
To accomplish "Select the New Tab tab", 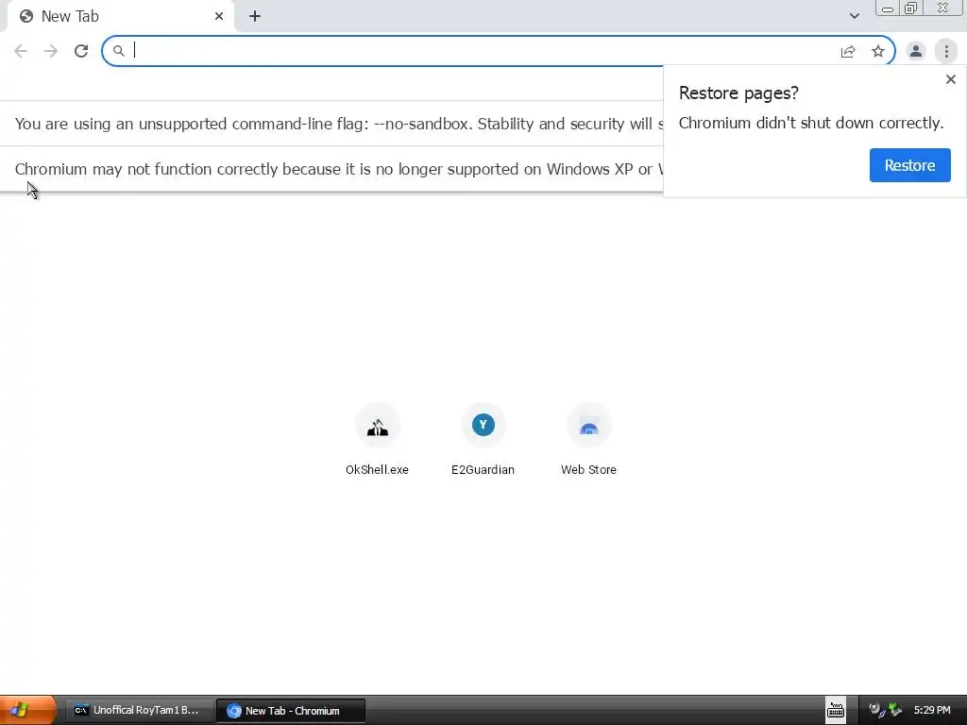I will click(x=121, y=17).
